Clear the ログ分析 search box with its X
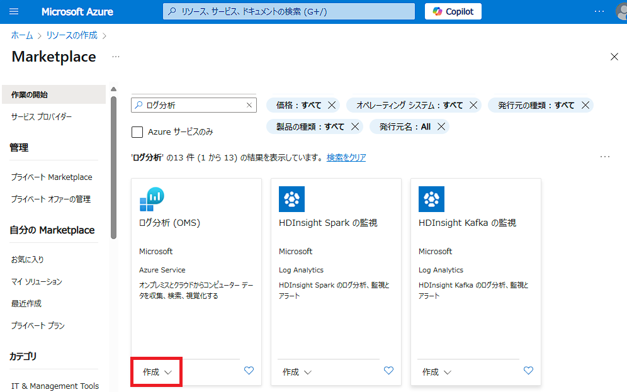This screenshot has width=627, height=392. point(249,104)
